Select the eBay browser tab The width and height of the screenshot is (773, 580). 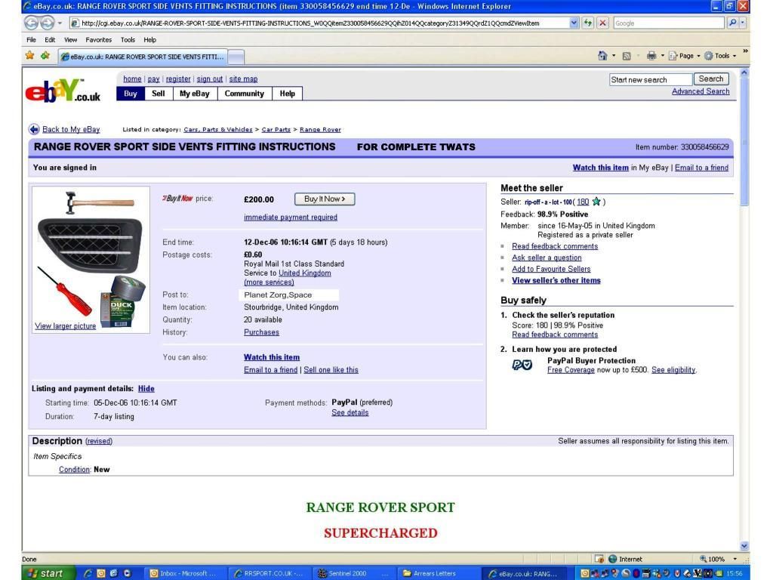(143, 57)
